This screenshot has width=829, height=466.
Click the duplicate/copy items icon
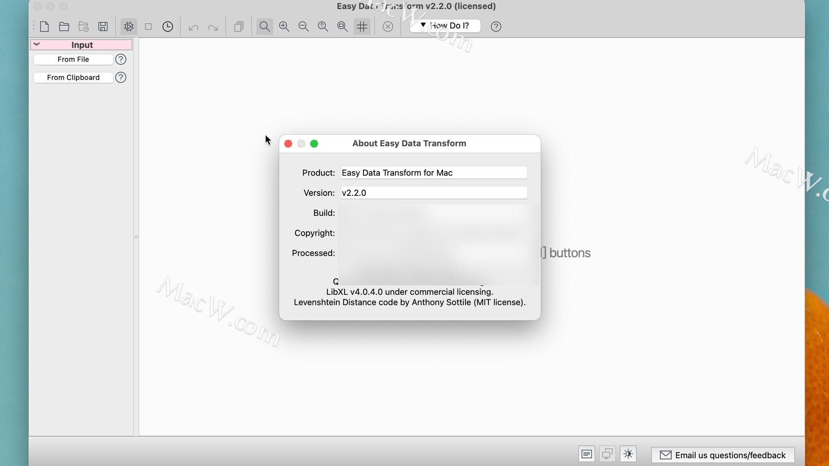point(239,27)
